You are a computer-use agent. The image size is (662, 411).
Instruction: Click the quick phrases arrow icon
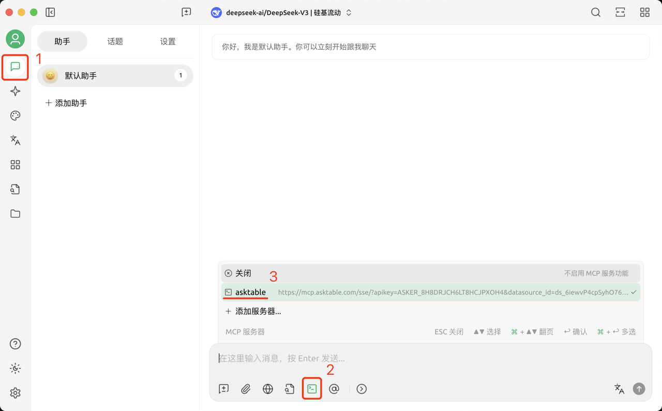(x=362, y=389)
